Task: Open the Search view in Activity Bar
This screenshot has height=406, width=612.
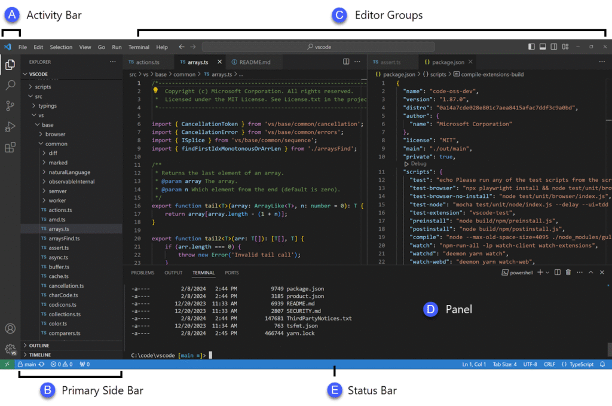Action: coord(10,85)
